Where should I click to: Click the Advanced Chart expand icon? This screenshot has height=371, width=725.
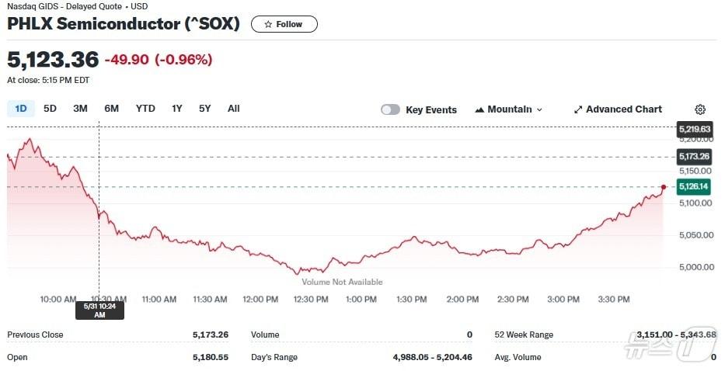578,109
